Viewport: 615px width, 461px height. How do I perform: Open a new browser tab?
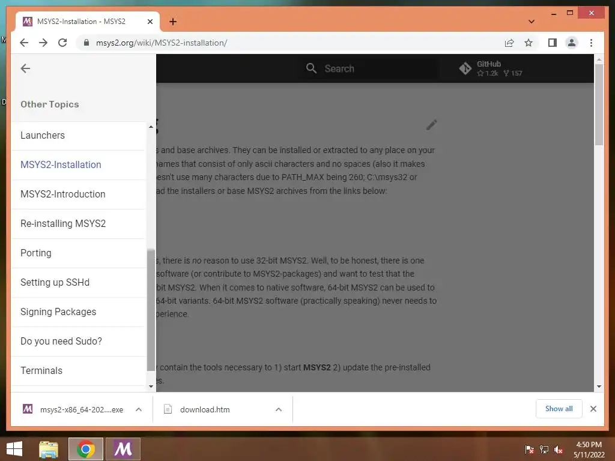173,22
